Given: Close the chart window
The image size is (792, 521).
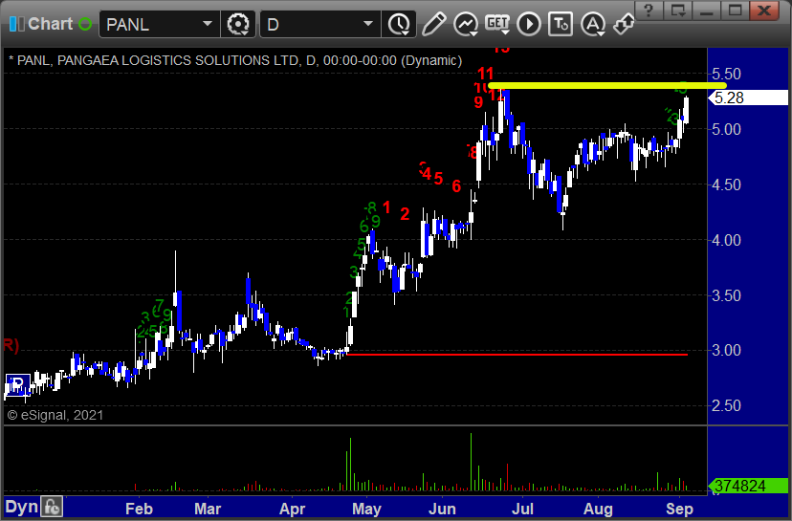Looking at the screenshot, I should [x=764, y=10].
